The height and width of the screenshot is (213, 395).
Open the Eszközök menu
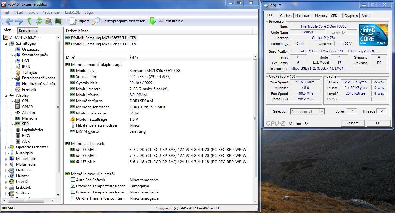[72, 12]
